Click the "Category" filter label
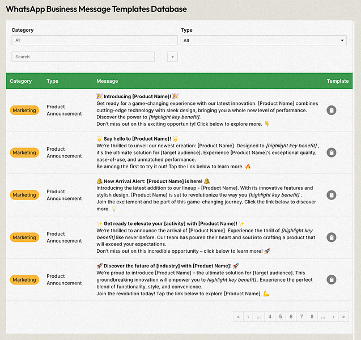This screenshot has height=340, width=361. 23,30
